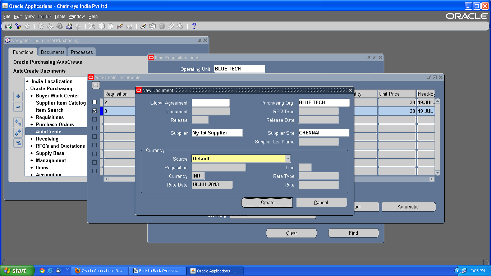The height and width of the screenshot is (276, 491).
Task: Select Item Search in the Navigator tree
Action: (50, 110)
